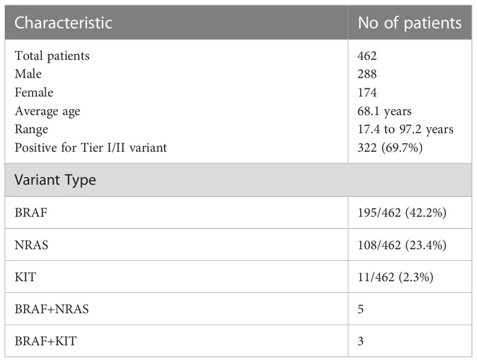The image size is (477, 362).
Task: Click the Range 17.4 to 97.2 years value
Action: coord(405,130)
